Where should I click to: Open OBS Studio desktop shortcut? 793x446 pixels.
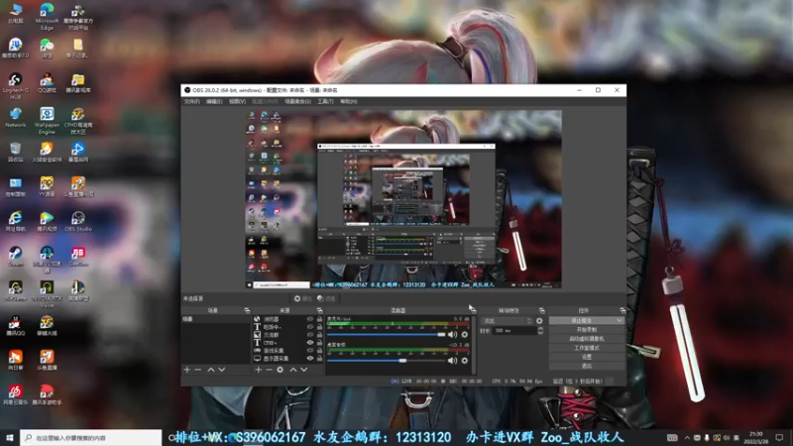click(x=78, y=221)
